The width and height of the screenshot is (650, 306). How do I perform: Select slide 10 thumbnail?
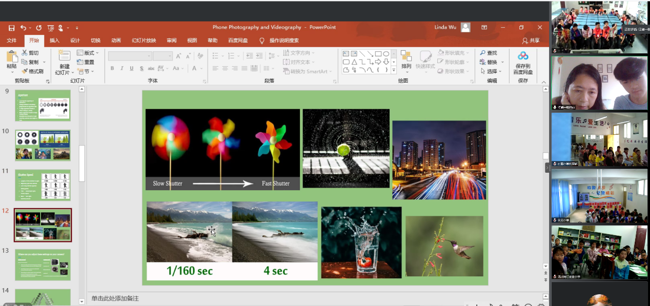pyautogui.click(x=43, y=145)
